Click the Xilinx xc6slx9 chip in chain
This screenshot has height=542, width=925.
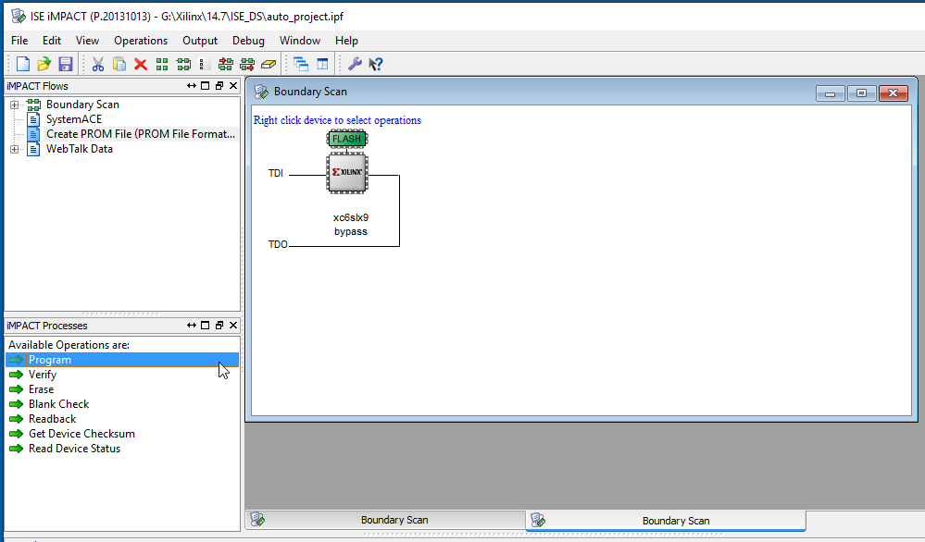coord(347,173)
